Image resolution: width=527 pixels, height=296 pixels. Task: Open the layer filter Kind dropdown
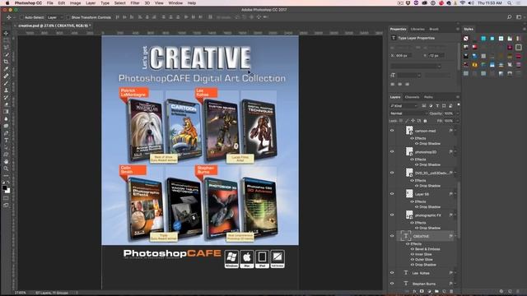point(403,106)
